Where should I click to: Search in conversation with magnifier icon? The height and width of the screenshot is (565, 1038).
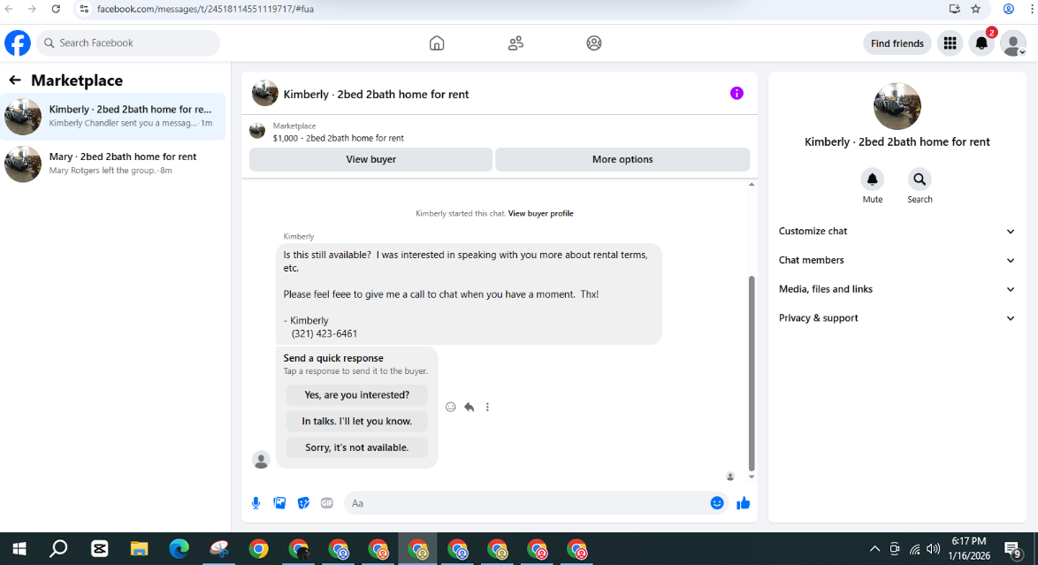920,179
